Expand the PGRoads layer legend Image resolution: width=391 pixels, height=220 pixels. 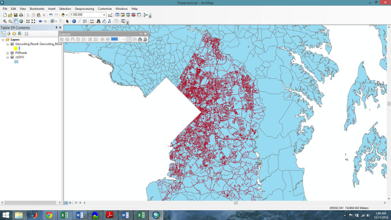tap(7, 53)
